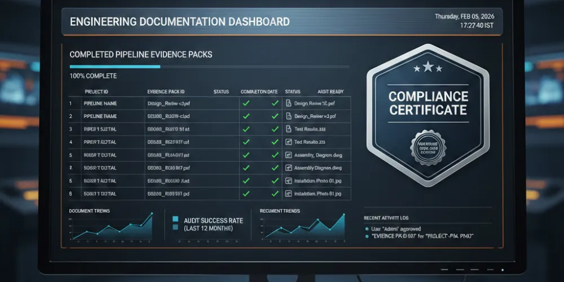Sort by the AUDIT READY column header

pyautogui.click(x=330, y=92)
